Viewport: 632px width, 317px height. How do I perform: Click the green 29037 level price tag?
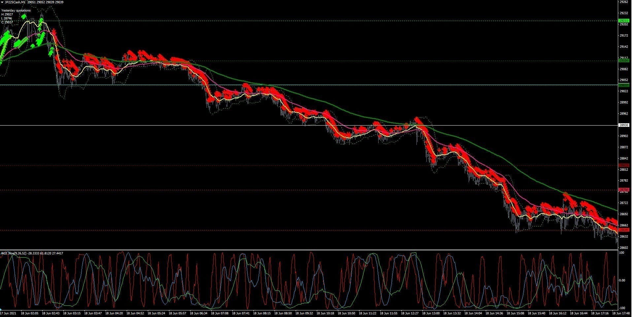[x=624, y=85]
